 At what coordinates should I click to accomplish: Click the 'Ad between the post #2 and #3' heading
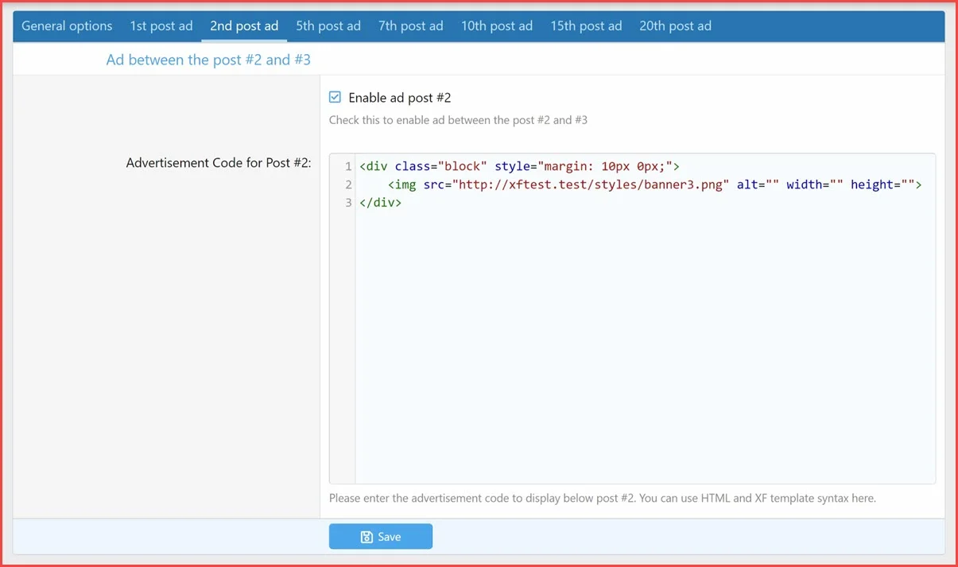208,60
